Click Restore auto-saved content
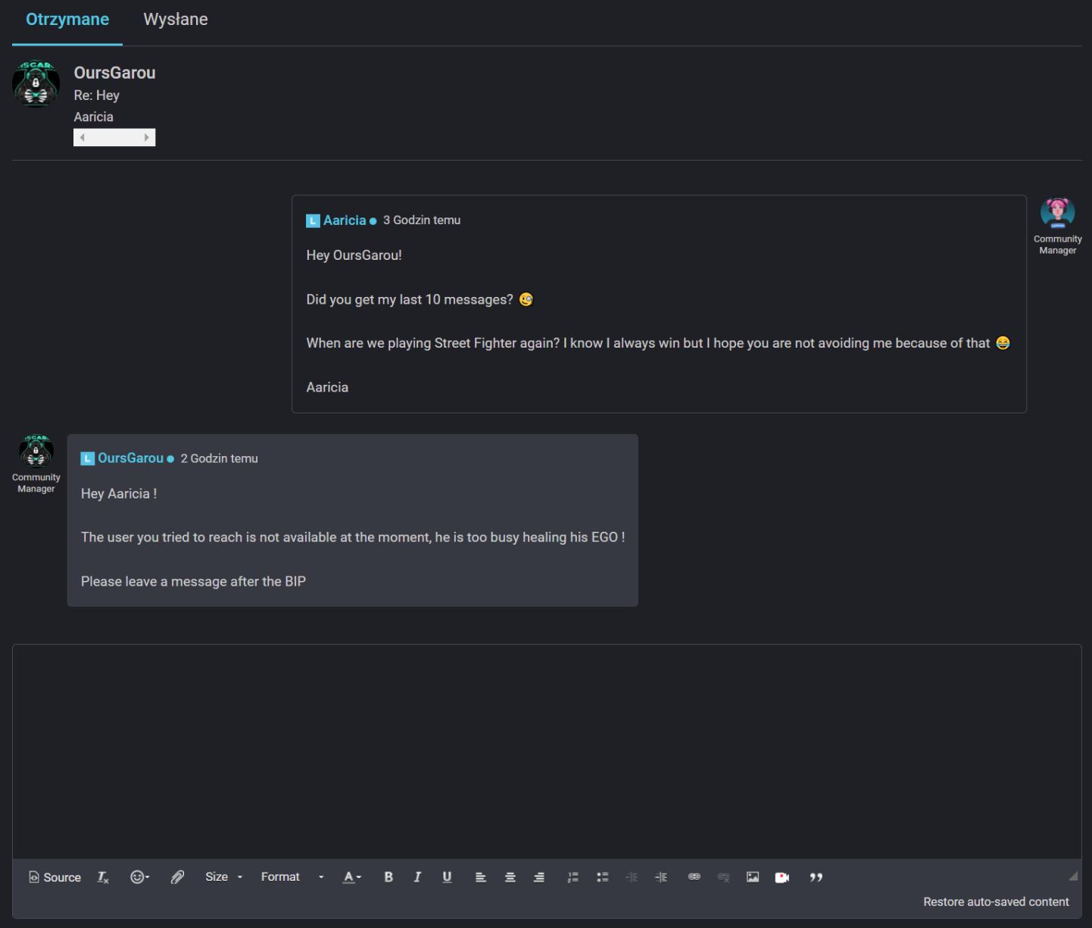Screen dimensions: 1092x928 pyautogui.click(x=996, y=901)
